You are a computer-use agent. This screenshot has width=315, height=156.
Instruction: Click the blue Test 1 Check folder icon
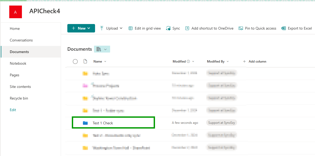[x=85, y=123]
